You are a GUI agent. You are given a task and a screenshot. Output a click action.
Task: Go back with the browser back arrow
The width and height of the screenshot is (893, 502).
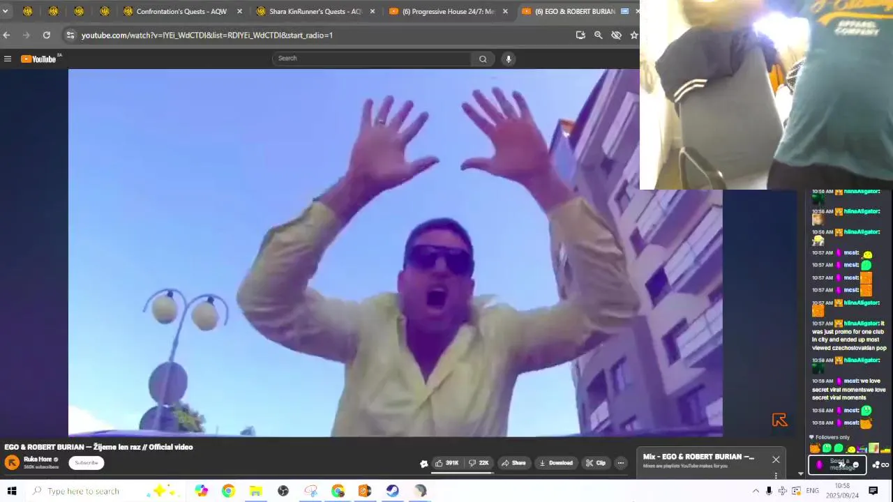tap(6, 35)
